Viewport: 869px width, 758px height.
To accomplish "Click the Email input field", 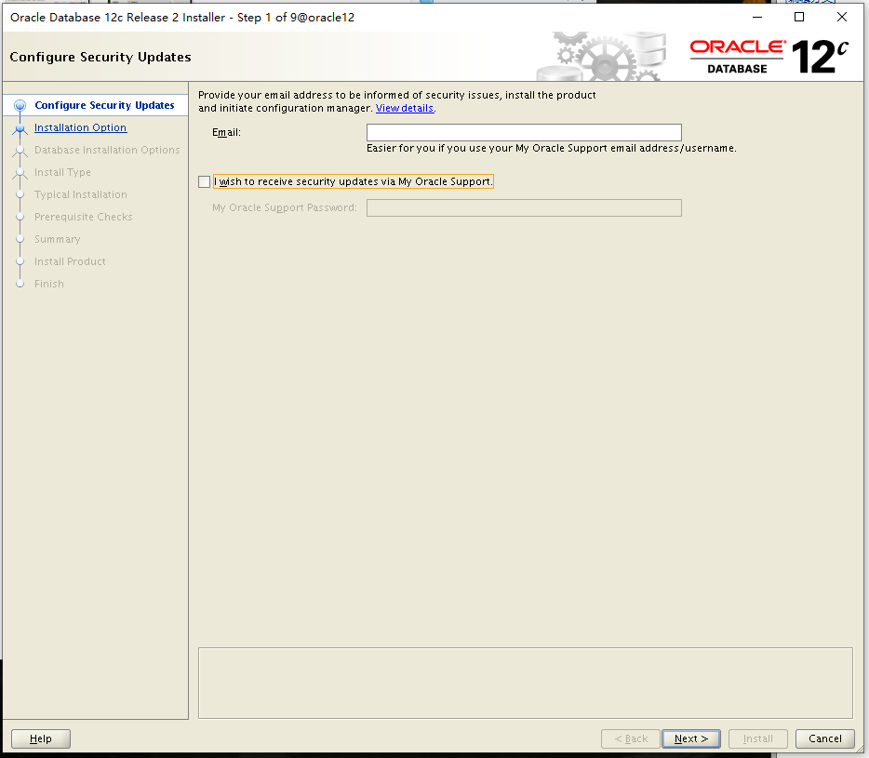I will tap(524, 132).
